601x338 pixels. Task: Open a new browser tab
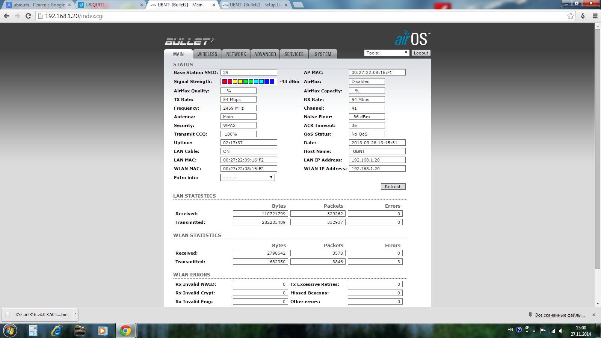pyautogui.click(x=298, y=5)
